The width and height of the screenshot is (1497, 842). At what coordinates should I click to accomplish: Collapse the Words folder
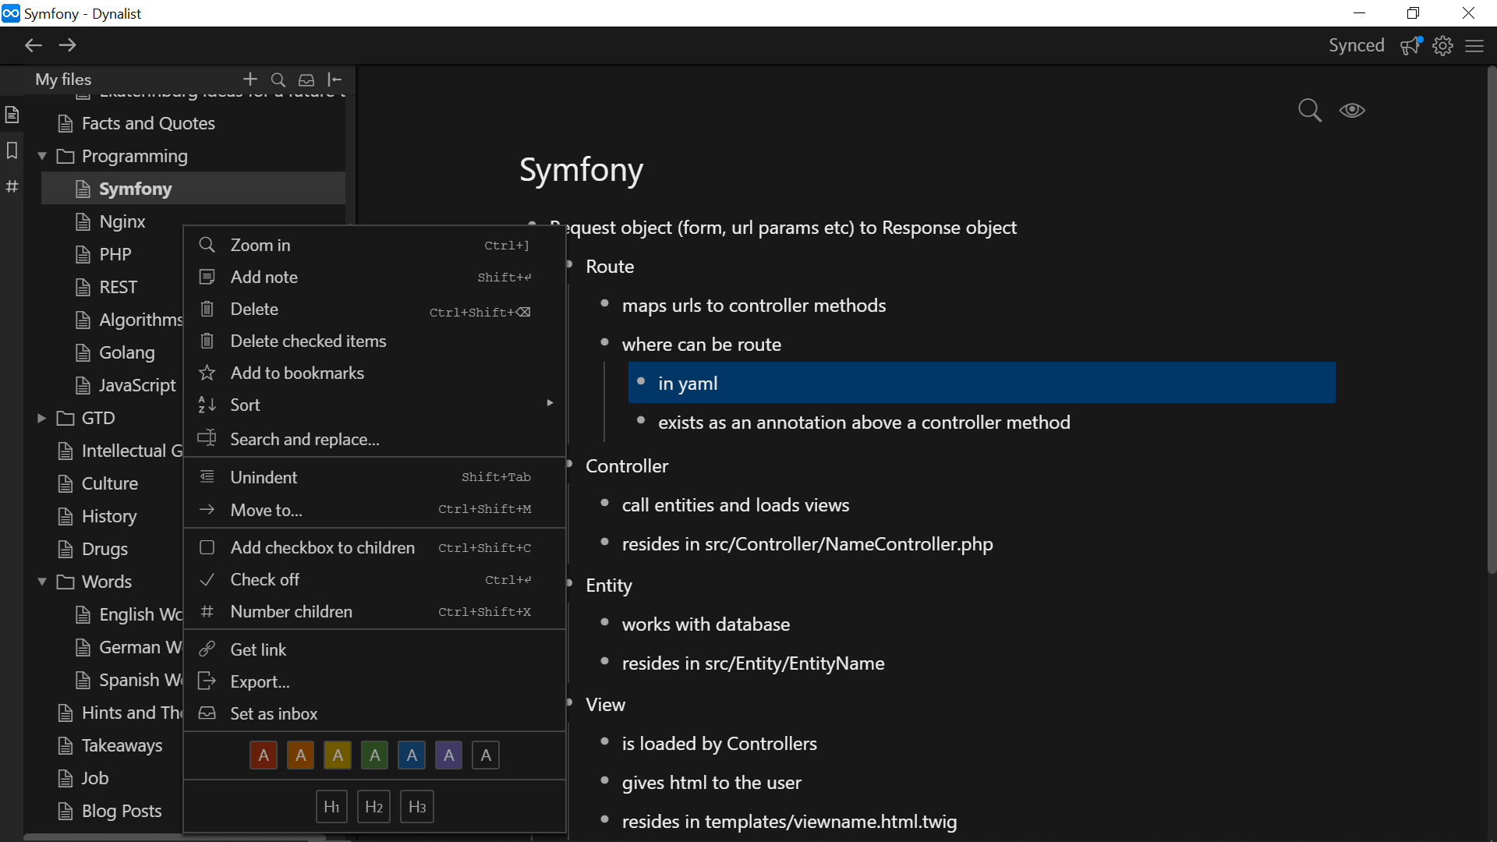[x=42, y=582]
